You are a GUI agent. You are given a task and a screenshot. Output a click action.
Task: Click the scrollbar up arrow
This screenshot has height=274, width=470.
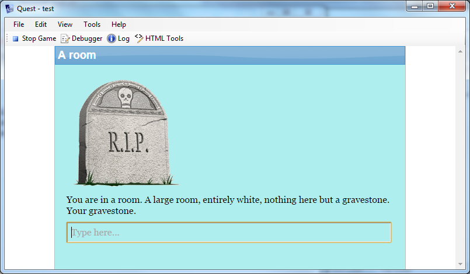(459, 51)
